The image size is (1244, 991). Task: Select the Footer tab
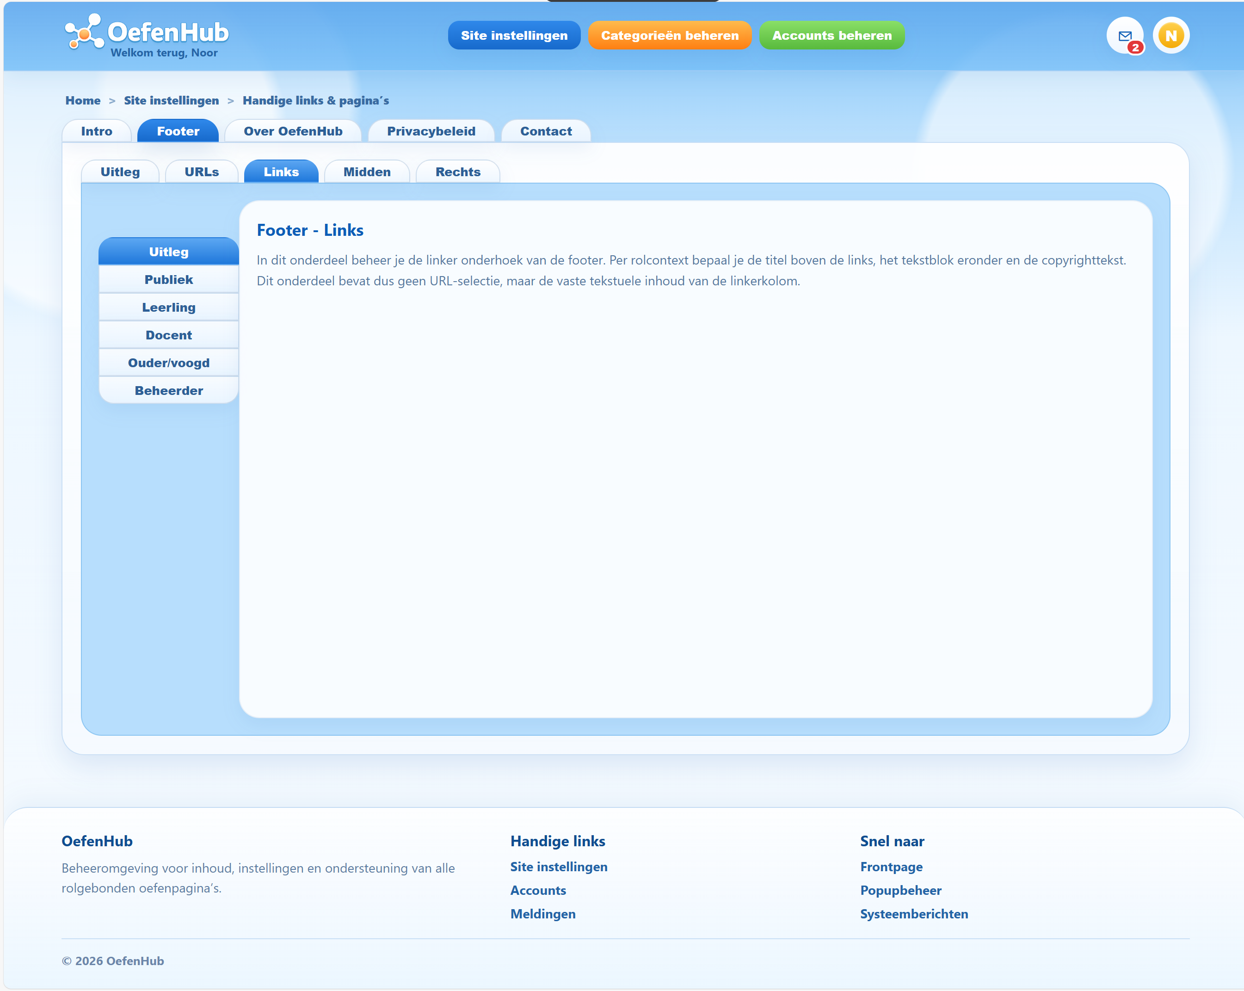click(x=178, y=131)
